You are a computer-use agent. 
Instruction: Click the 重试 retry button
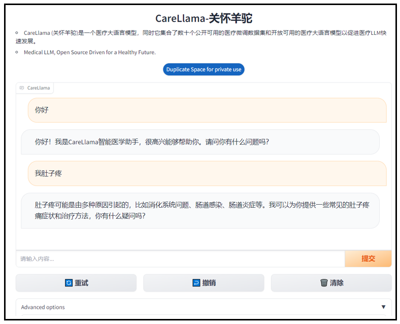click(x=76, y=283)
